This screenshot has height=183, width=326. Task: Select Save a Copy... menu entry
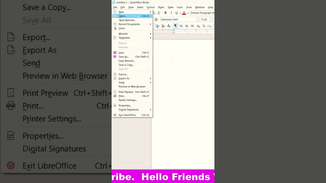click(x=132, y=65)
